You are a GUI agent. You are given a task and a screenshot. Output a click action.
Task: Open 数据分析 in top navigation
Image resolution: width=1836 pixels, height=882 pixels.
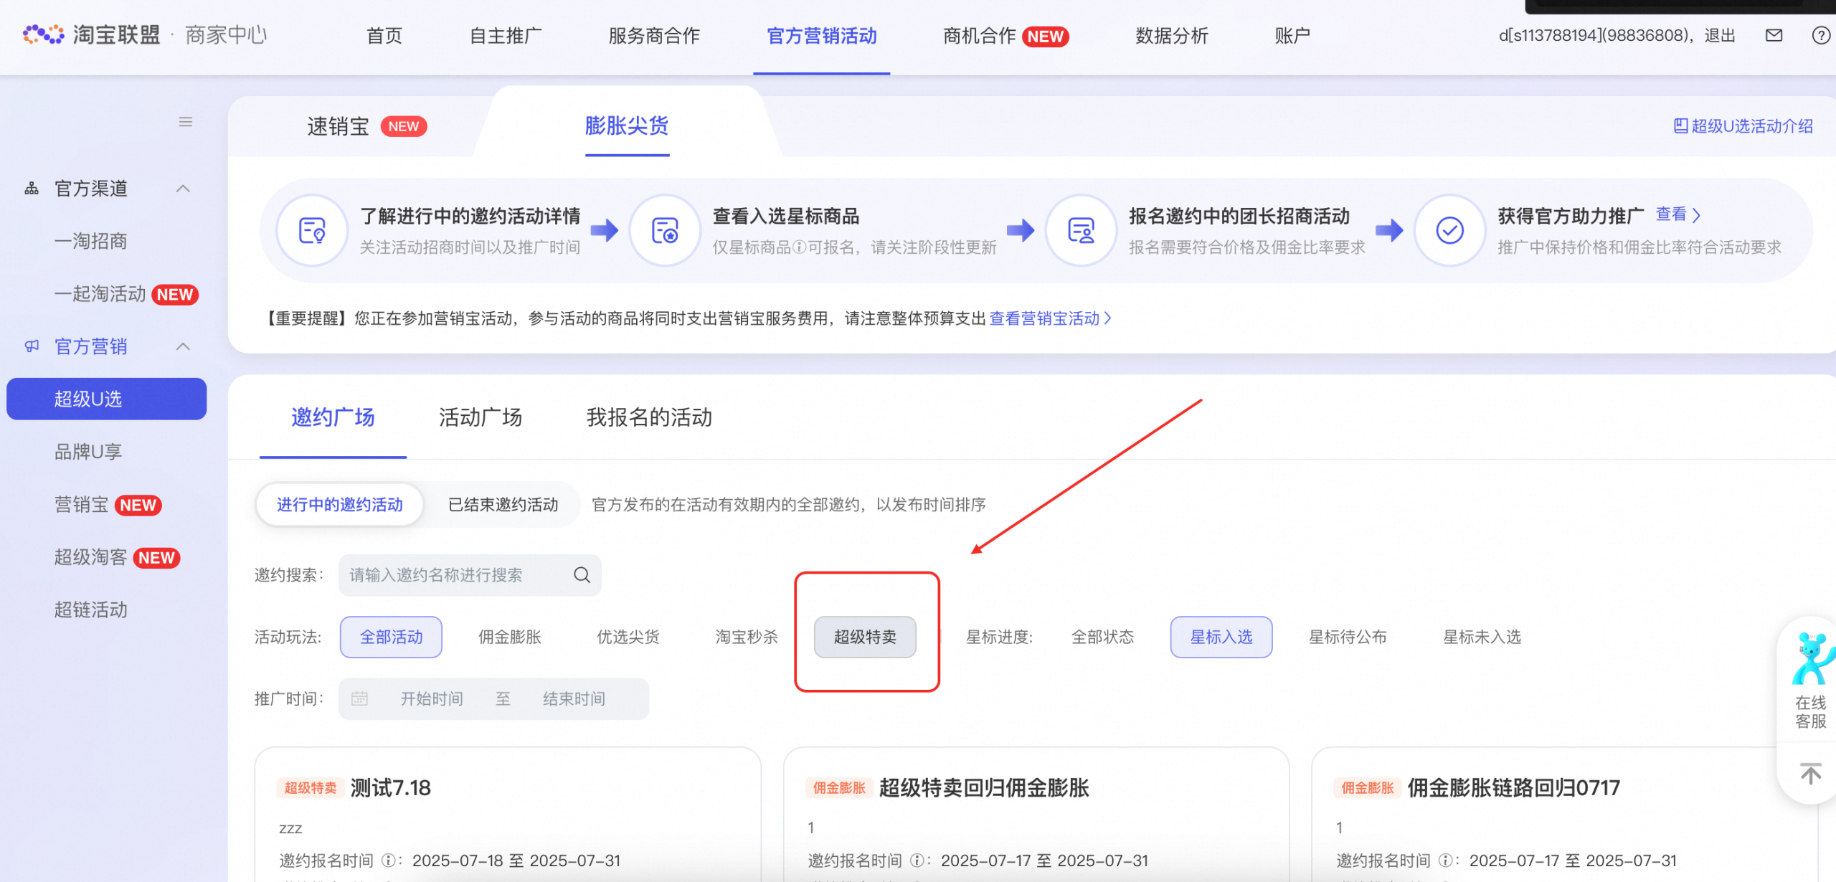point(1172,35)
